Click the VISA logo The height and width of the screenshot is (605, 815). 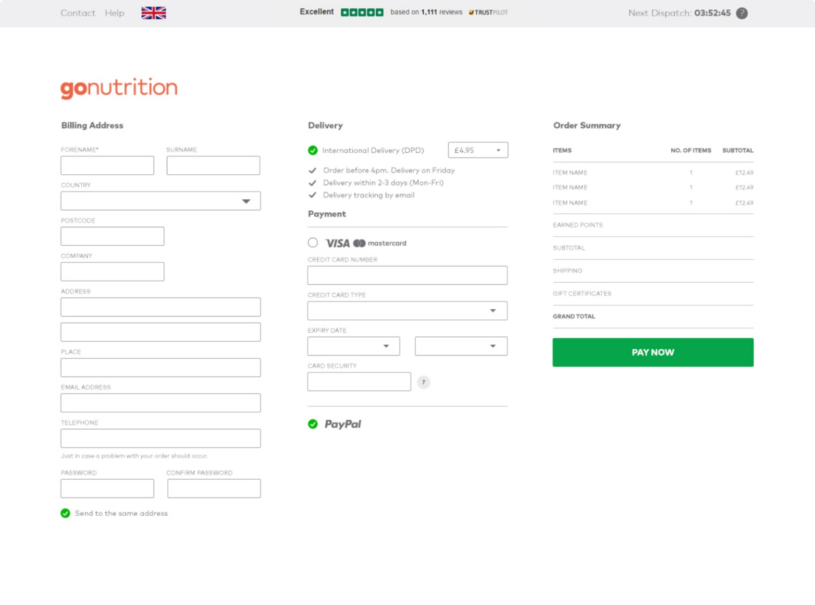tap(338, 244)
